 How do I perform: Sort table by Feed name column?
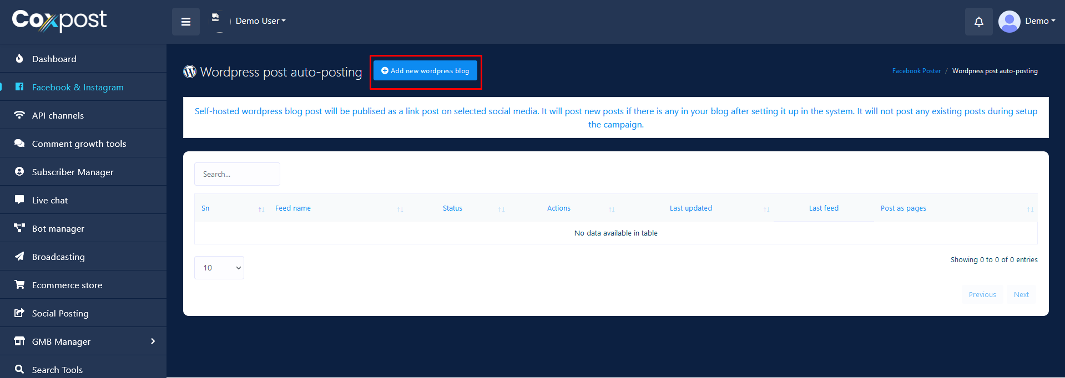[x=293, y=208]
